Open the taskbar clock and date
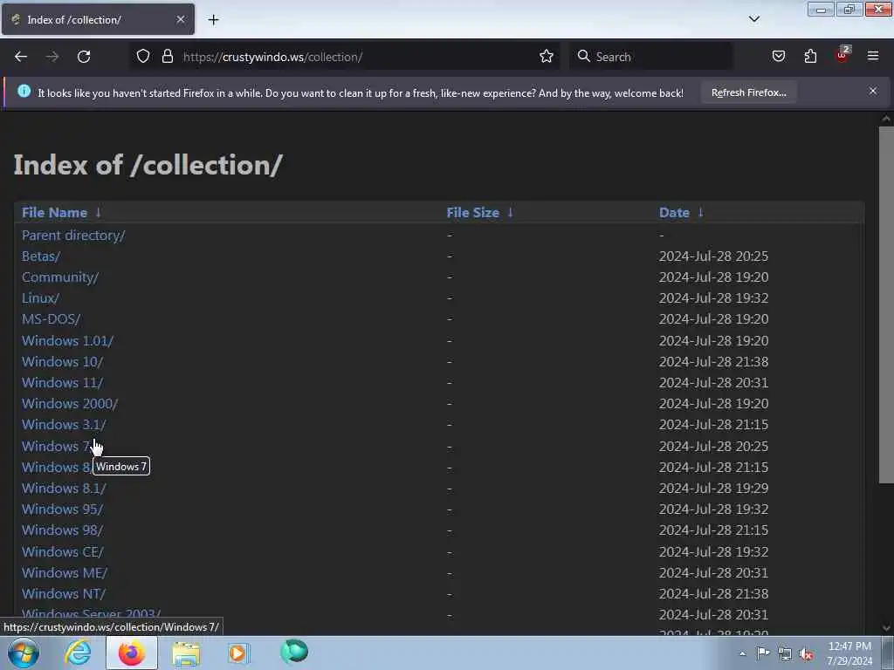894x670 pixels. pyautogui.click(x=849, y=653)
